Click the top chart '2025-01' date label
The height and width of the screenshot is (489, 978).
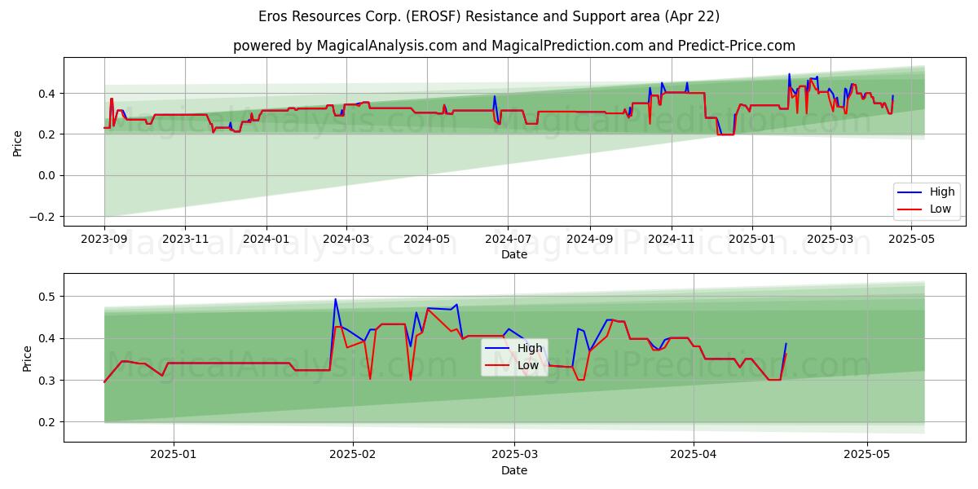pos(751,240)
